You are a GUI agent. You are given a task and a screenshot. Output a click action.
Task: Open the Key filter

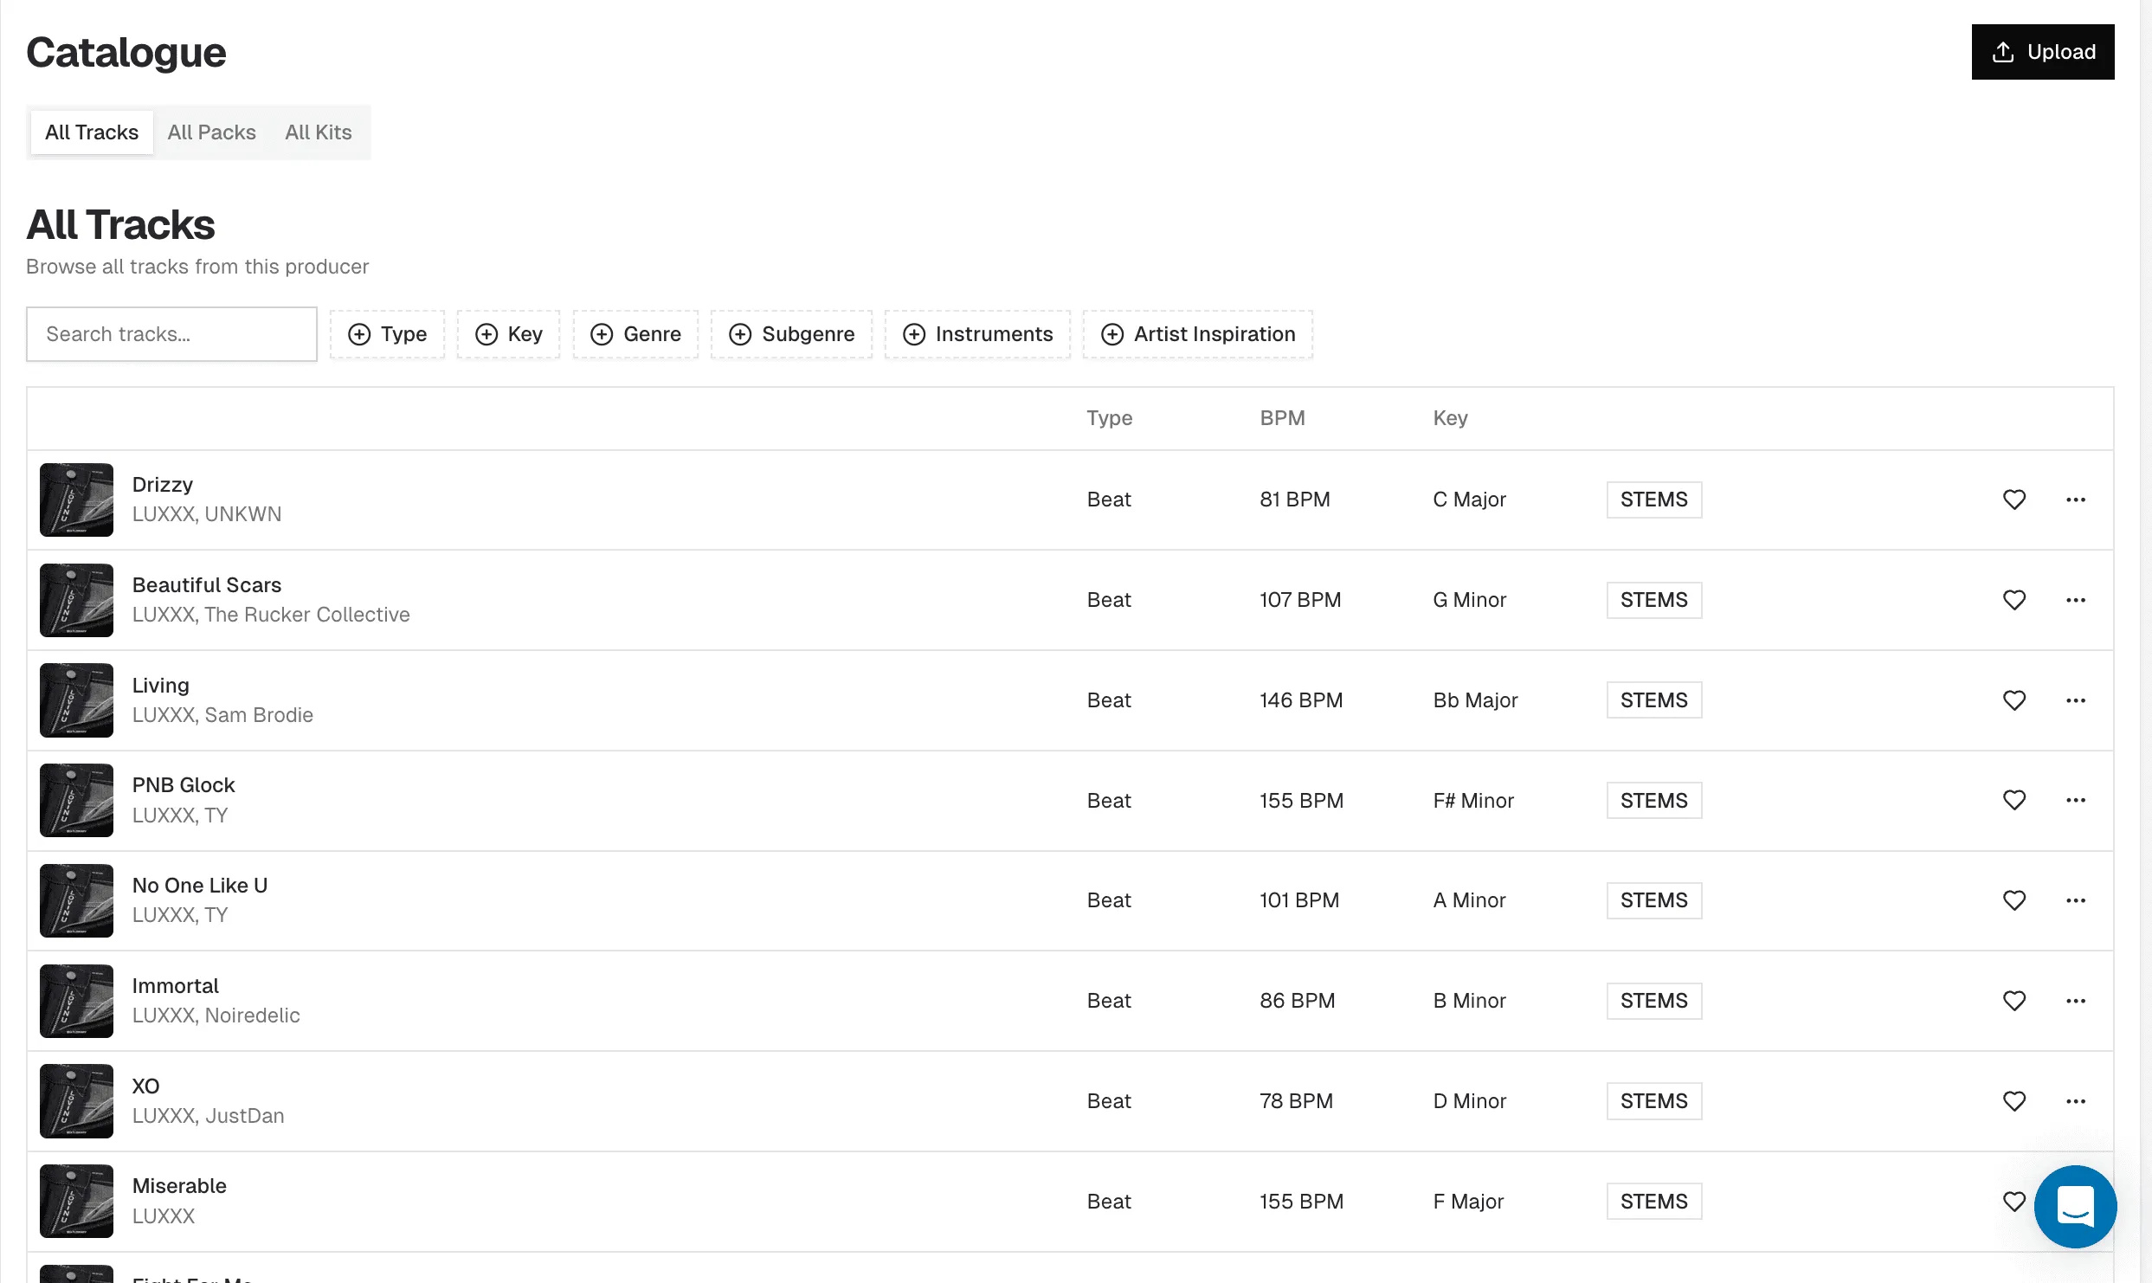tap(509, 334)
